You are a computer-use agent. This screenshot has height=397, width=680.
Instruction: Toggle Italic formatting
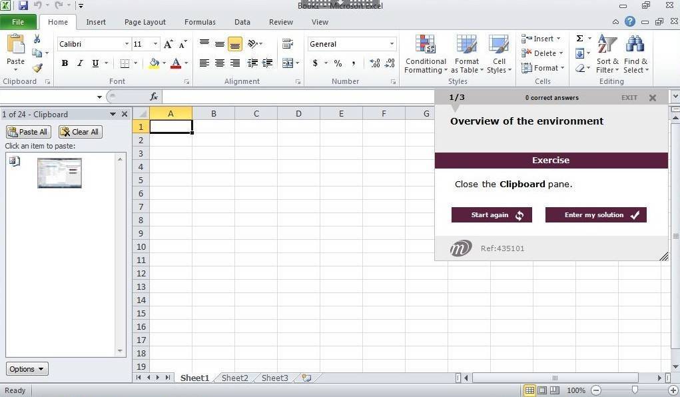coord(80,63)
